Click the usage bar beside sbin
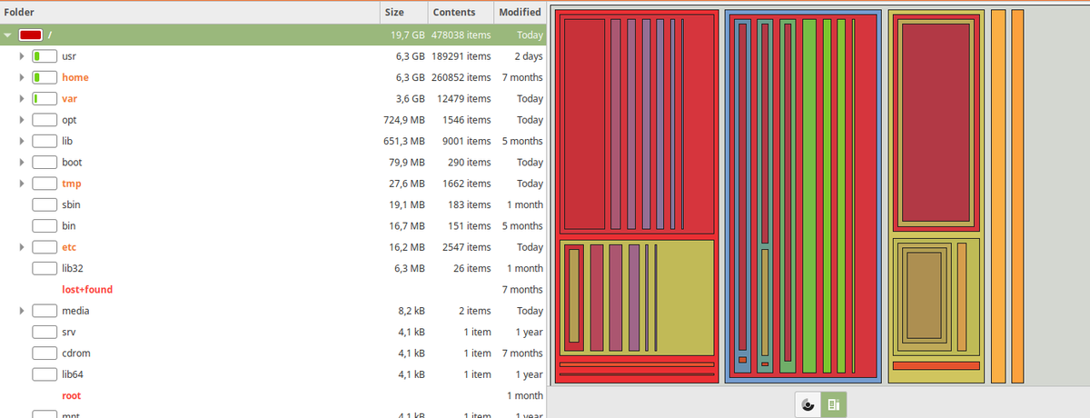The image size is (1090, 418). click(45, 204)
